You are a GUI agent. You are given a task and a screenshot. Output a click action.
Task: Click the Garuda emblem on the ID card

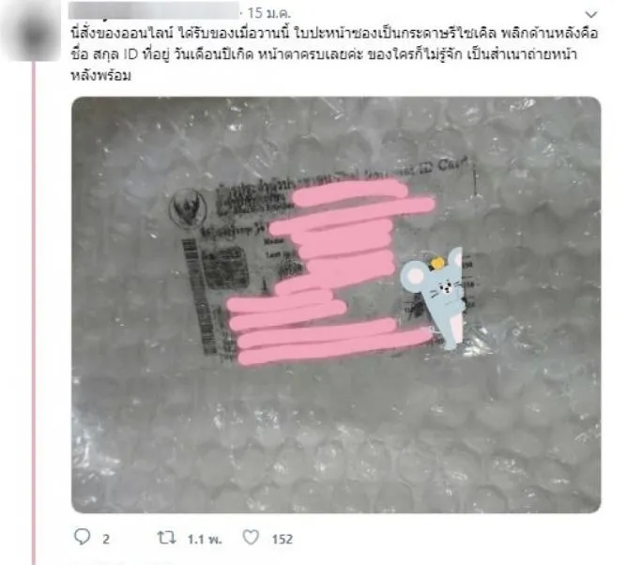click(x=188, y=209)
